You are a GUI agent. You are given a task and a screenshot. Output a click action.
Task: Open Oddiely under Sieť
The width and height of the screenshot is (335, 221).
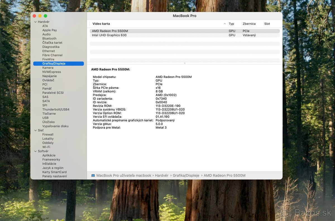pos(48,143)
